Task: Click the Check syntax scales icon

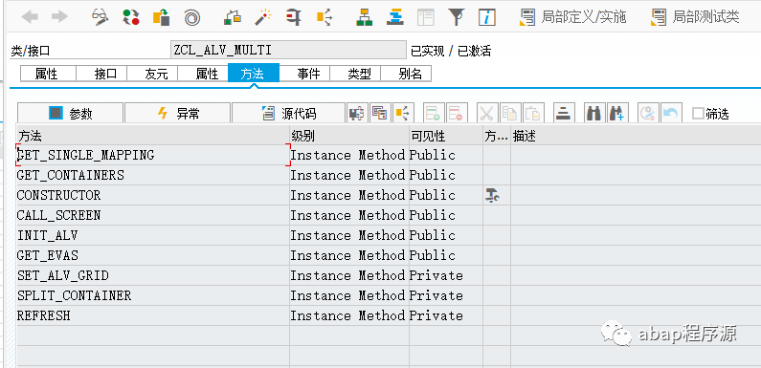Action: 232,17
